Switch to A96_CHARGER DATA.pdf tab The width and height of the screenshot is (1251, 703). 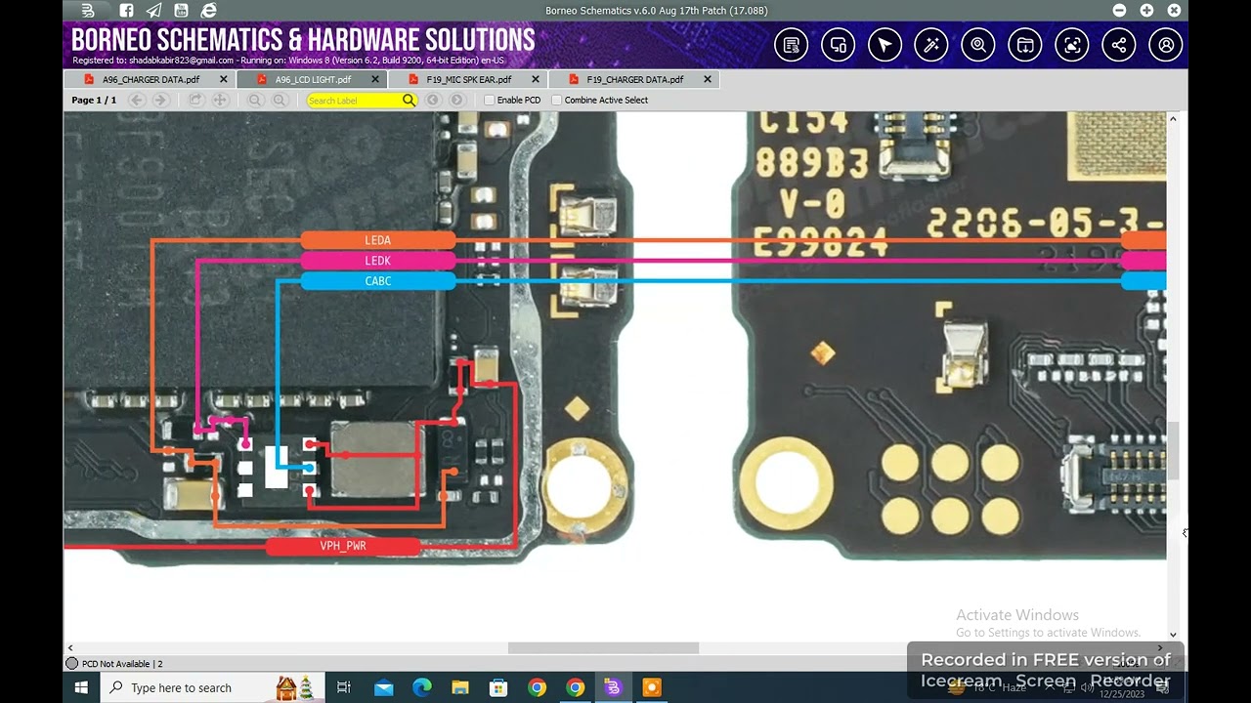tap(151, 79)
